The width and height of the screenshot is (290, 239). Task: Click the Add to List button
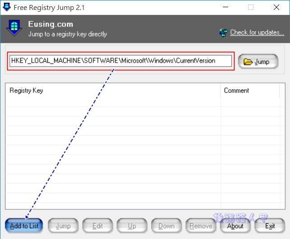(24, 225)
